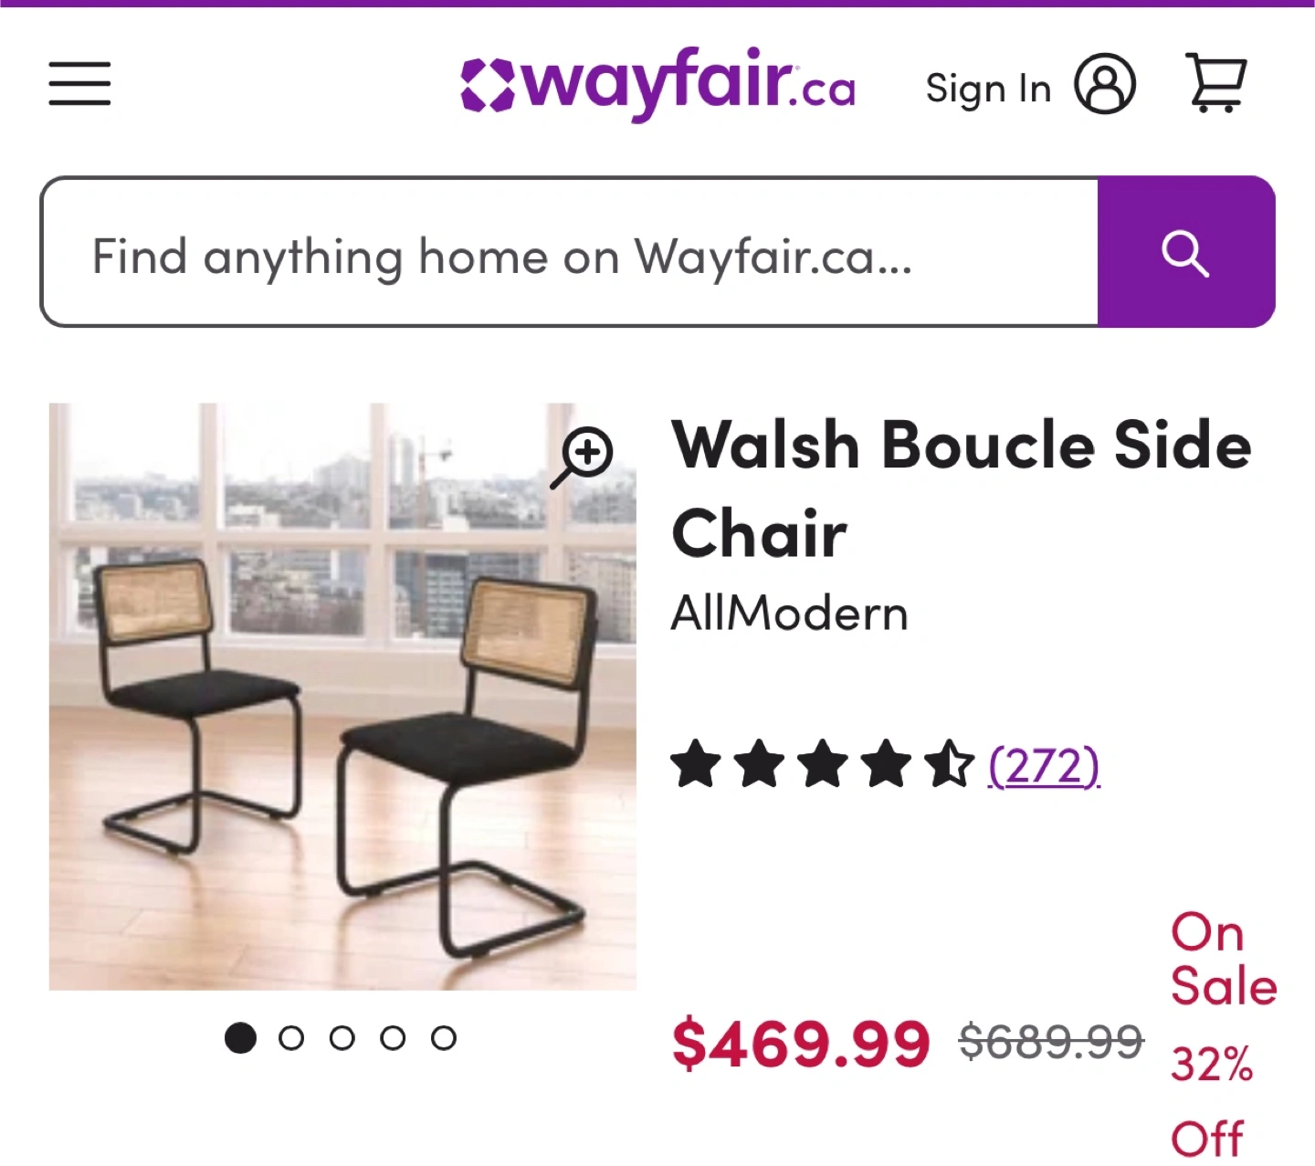Open the (272) reviews link
The height and width of the screenshot is (1166, 1315).
1044,765
